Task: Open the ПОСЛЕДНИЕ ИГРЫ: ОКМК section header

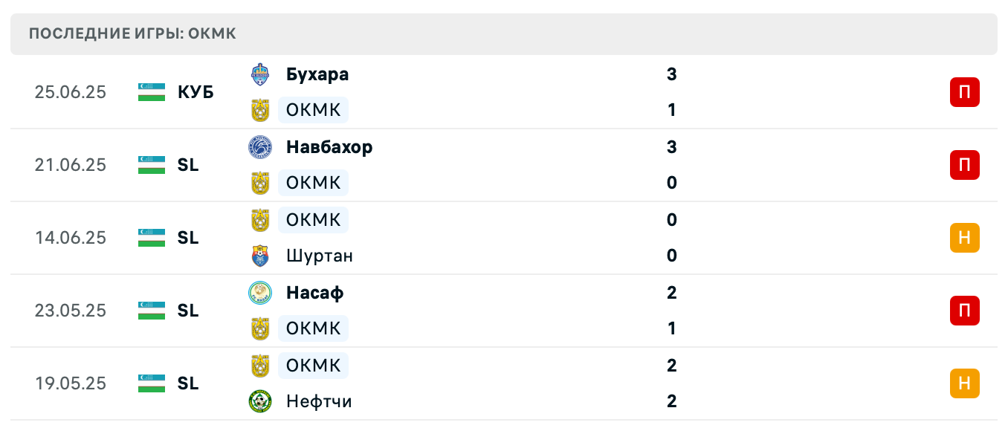Action: coord(504,33)
